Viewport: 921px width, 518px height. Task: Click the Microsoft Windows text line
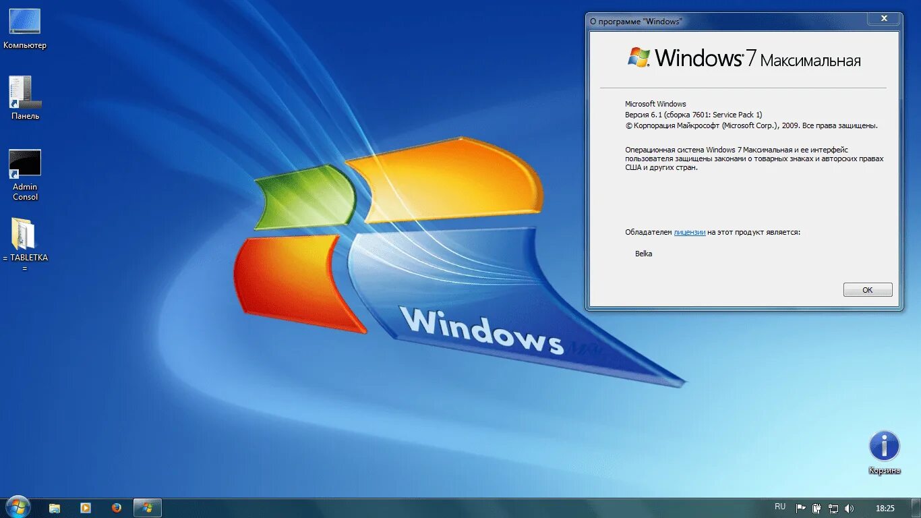pyautogui.click(x=655, y=104)
